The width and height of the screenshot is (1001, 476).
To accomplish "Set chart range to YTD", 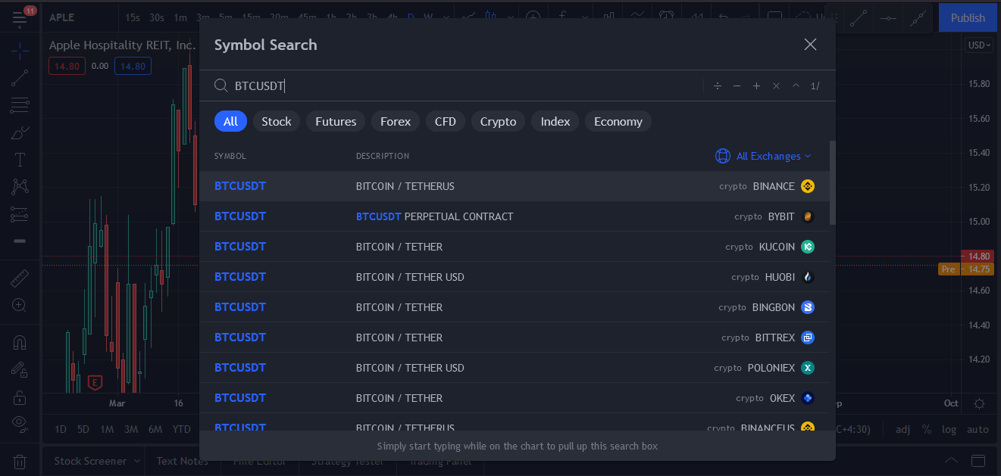I will (182, 429).
